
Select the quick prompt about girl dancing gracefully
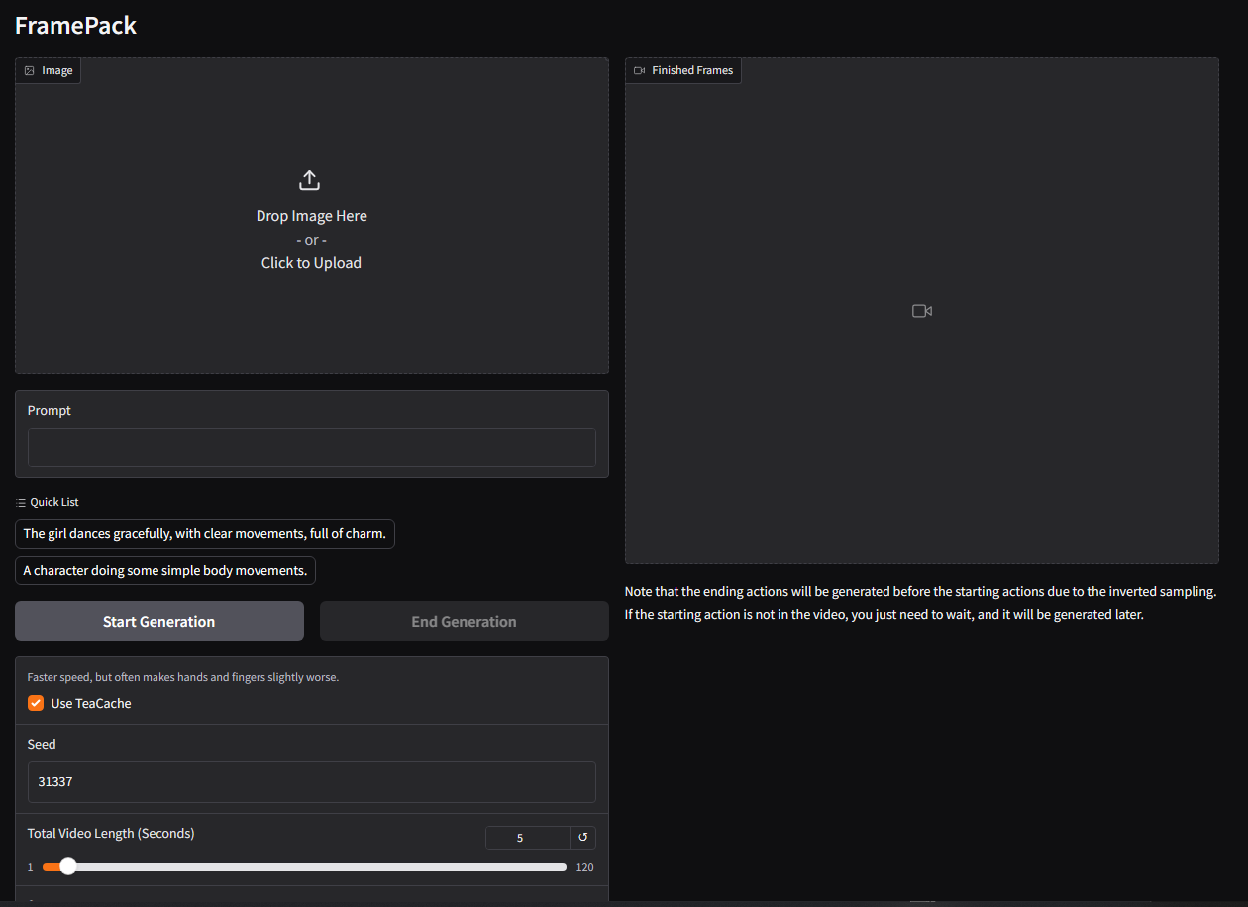(205, 534)
